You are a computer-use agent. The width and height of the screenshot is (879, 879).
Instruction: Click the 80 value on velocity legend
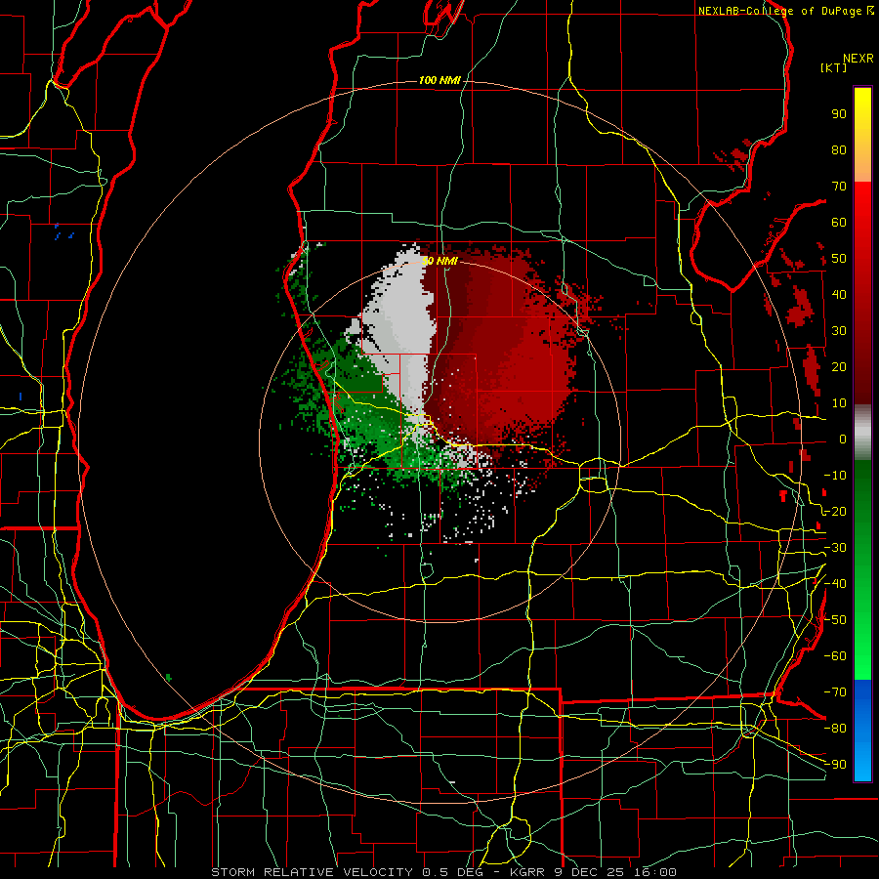839,150
